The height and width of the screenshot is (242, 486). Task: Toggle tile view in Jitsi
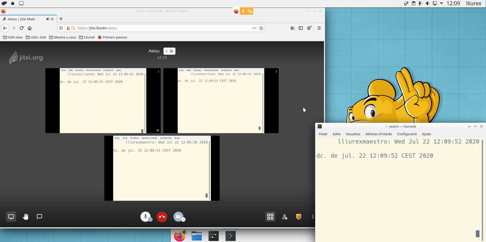[270, 217]
